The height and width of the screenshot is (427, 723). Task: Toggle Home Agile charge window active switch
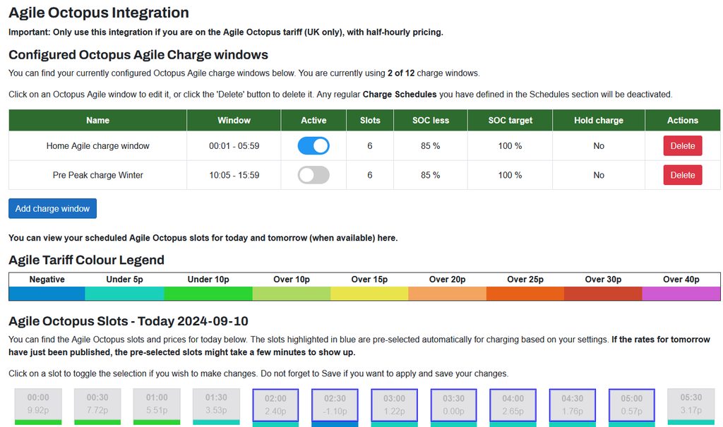313,146
